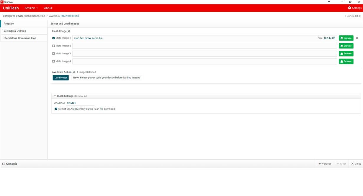Click the power cycle note text

[x=107, y=77]
